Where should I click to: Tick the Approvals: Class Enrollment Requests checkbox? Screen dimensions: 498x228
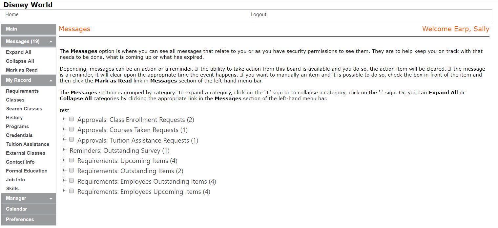click(72, 119)
